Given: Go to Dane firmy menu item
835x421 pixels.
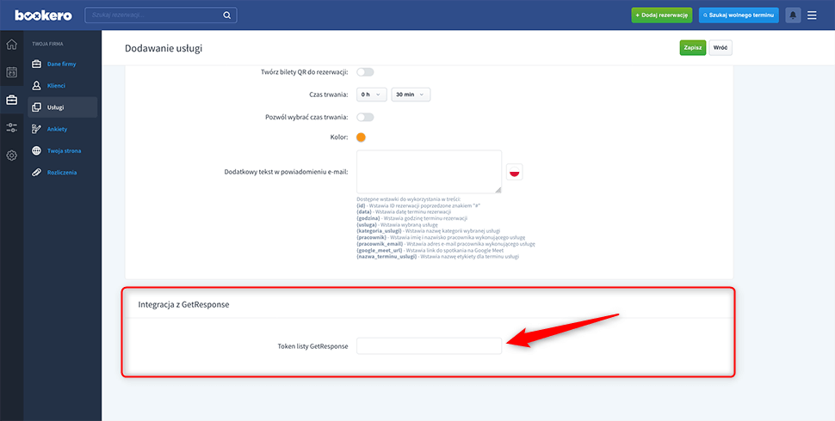Looking at the screenshot, I should point(62,64).
